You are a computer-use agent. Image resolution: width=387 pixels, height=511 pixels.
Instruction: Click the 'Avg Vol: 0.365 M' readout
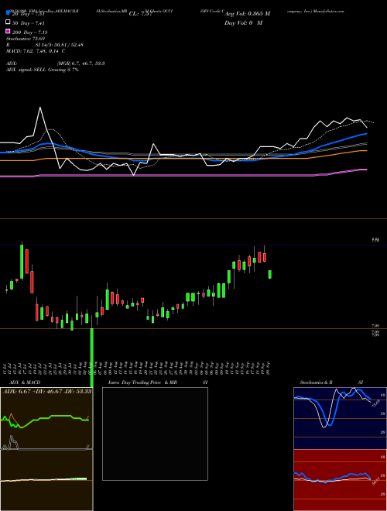[247, 14]
